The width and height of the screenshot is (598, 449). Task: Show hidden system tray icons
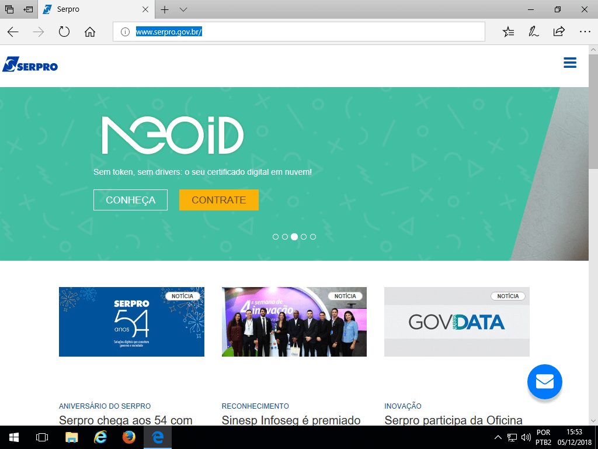tap(498, 437)
